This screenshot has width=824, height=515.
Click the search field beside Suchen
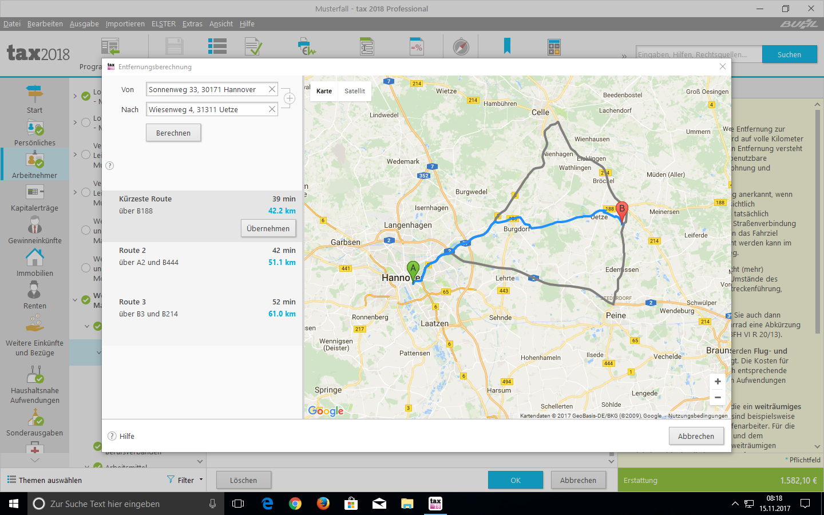pyautogui.click(x=699, y=54)
